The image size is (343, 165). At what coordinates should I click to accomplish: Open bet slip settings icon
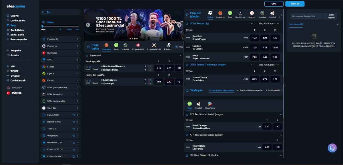pos(338,24)
